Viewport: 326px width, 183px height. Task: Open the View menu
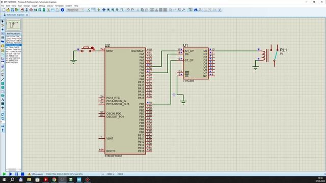[x=14, y=6]
